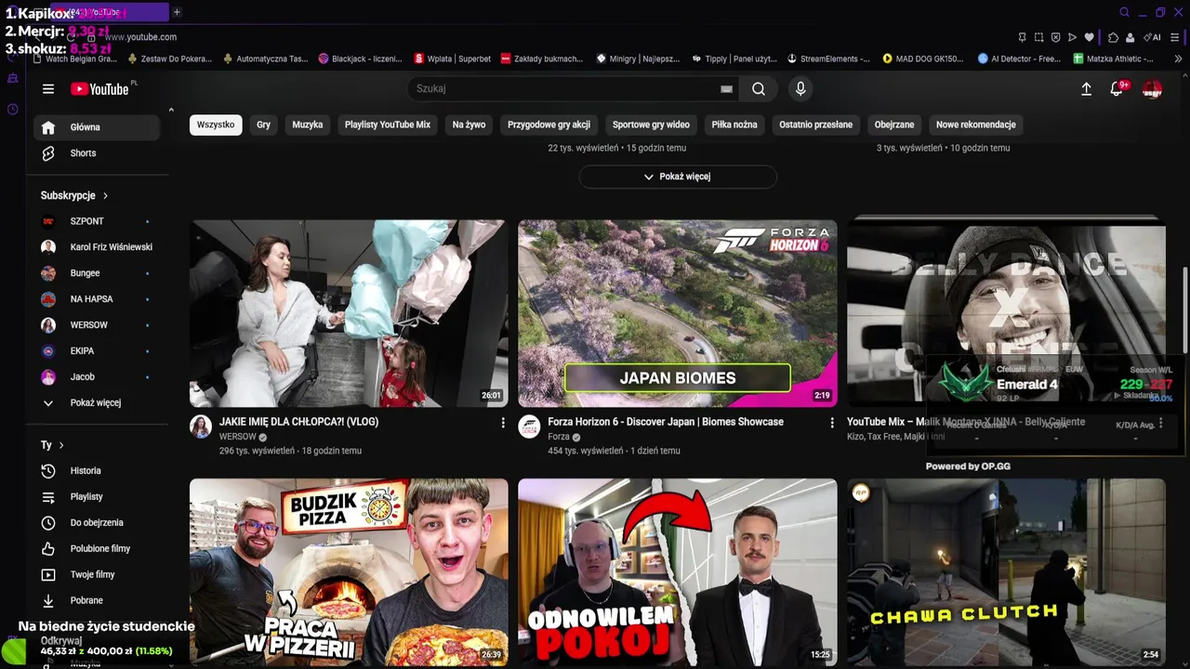Open Polubione filmy liked videos
Viewport: 1190px width, 669px height.
[x=97, y=549]
